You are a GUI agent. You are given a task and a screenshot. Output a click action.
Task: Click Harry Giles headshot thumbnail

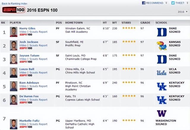pyautogui.click(x=13, y=32)
